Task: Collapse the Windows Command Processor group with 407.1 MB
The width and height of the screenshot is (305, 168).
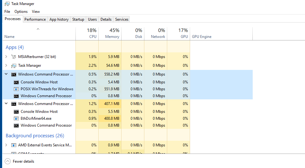Action: tap(6, 103)
